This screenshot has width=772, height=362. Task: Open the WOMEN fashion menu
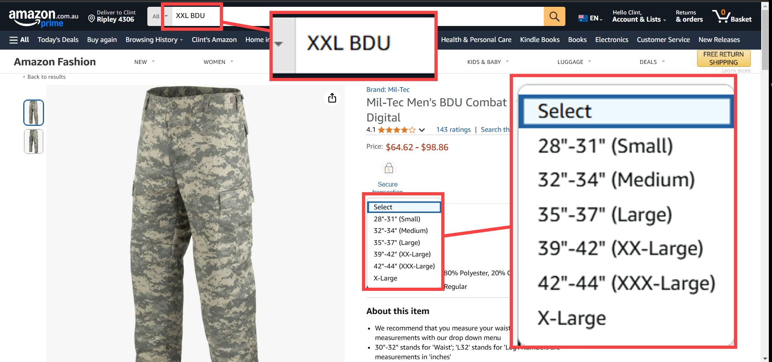click(218, 62)
